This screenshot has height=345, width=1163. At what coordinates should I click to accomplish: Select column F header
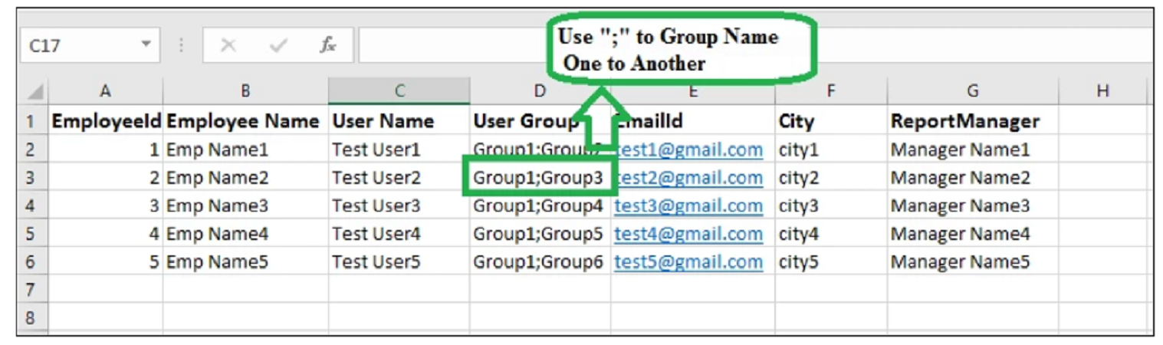(831, 92)
